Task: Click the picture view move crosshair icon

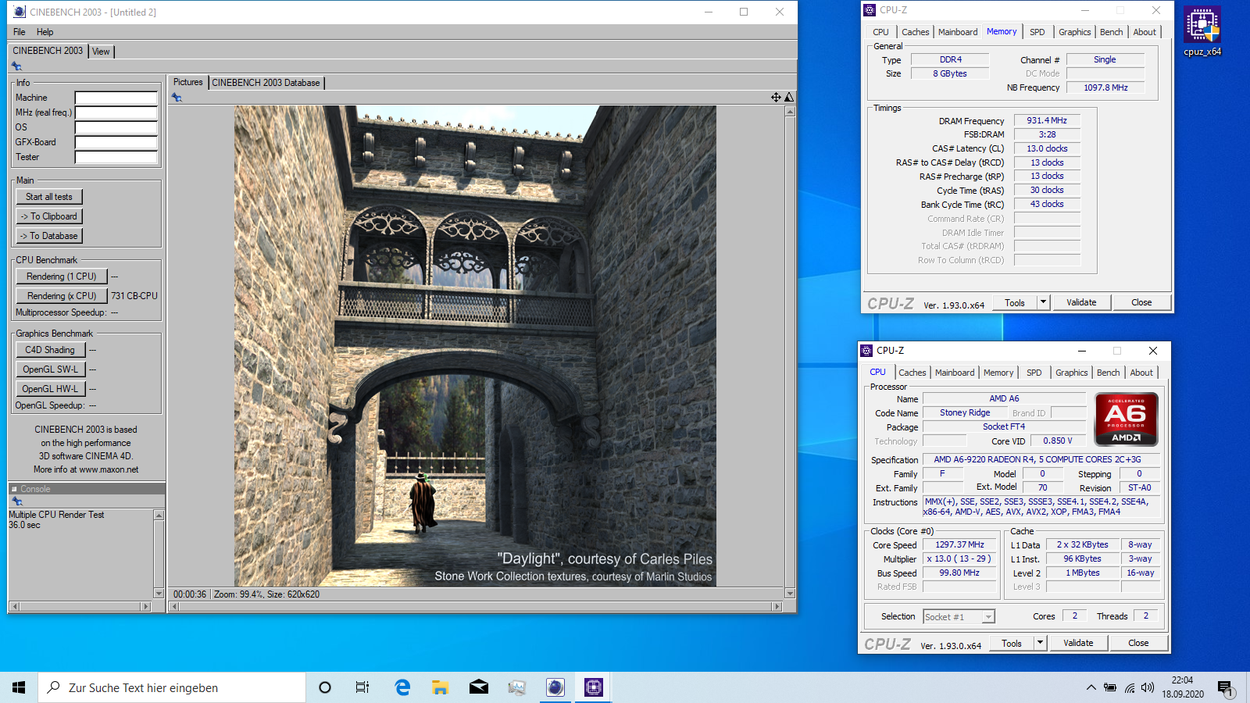Action: [x=776, y=97]
